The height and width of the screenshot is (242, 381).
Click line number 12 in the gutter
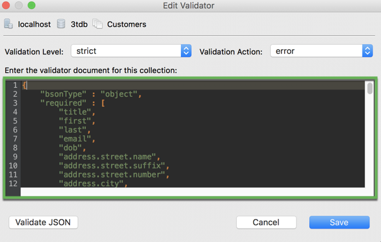[x=13, y=184]
